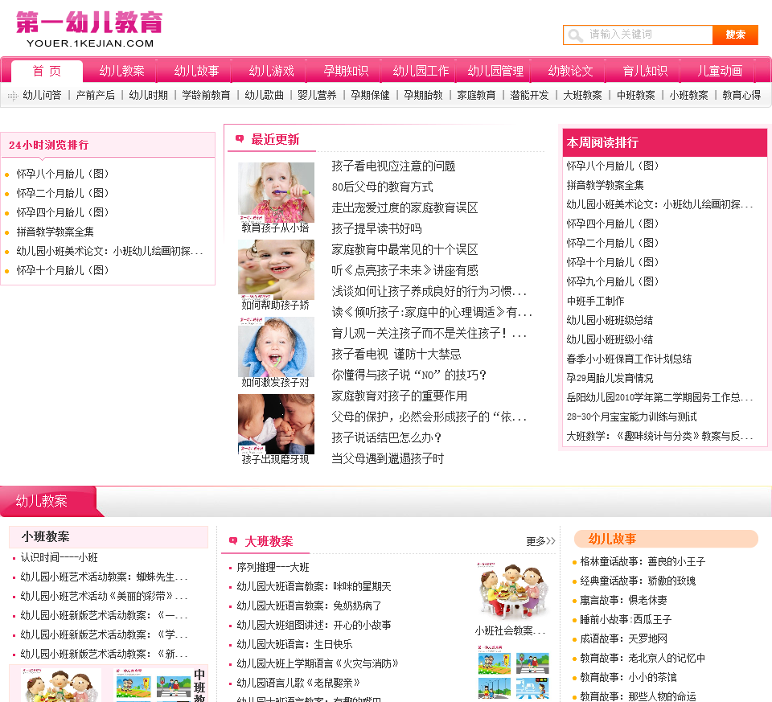Click the 幼儿故事 orange section header

click(666, 539)
